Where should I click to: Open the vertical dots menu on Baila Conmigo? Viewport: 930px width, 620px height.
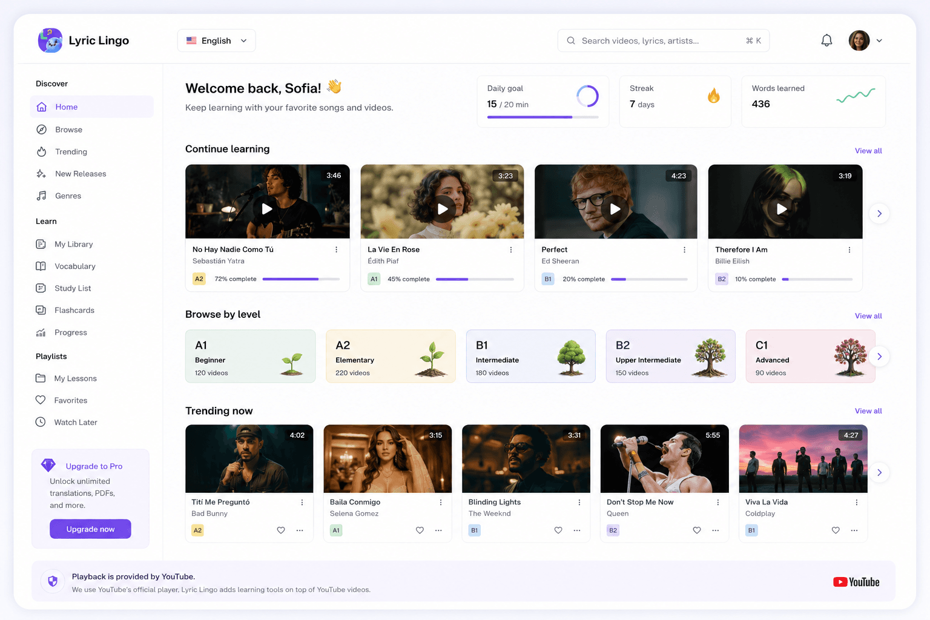click(x=441, y=503)
